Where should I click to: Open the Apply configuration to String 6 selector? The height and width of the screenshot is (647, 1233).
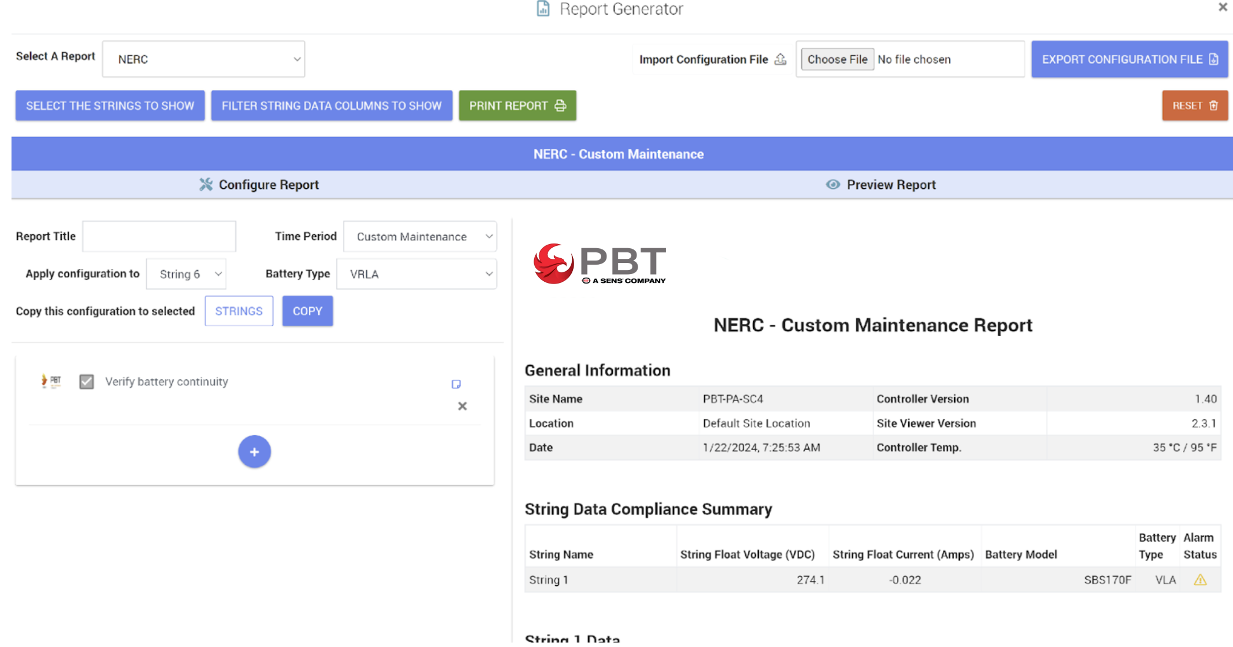tap(185, 274)
